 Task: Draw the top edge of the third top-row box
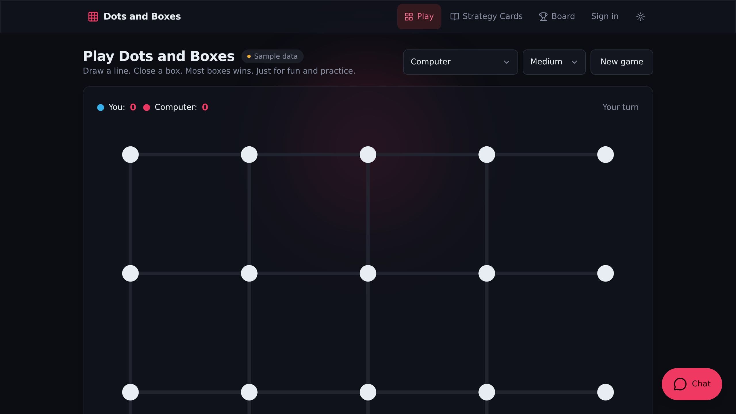pos(427,155)
